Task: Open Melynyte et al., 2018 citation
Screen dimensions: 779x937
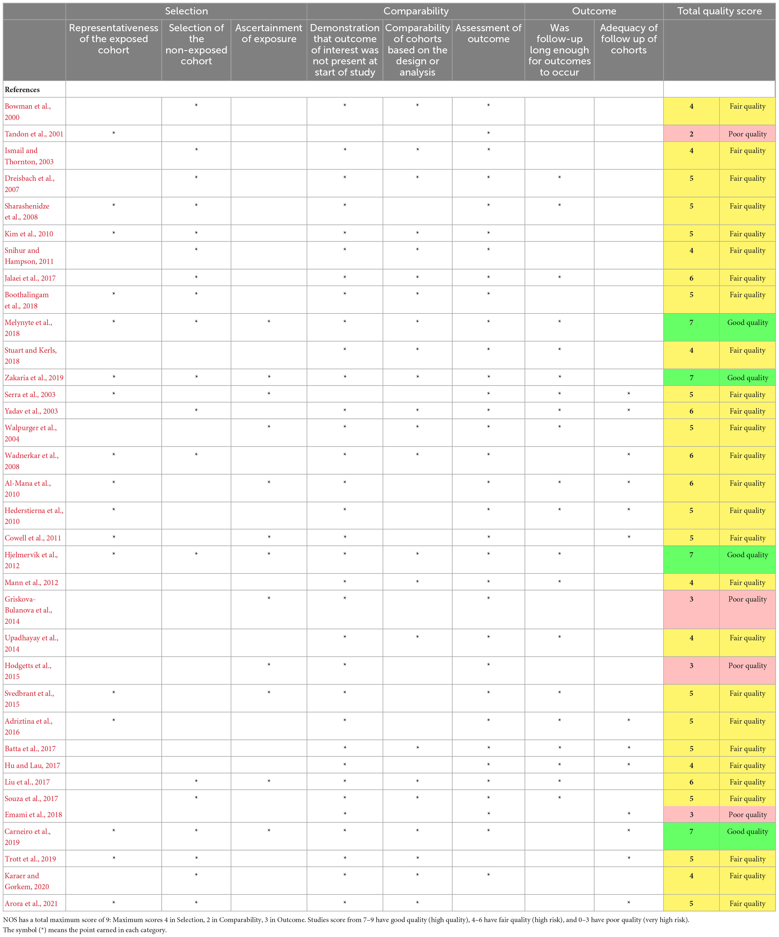Action: 29,328
